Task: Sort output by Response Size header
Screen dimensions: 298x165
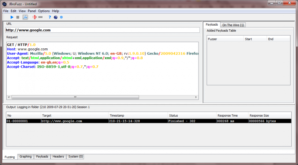Action: (x=270, y=116)
